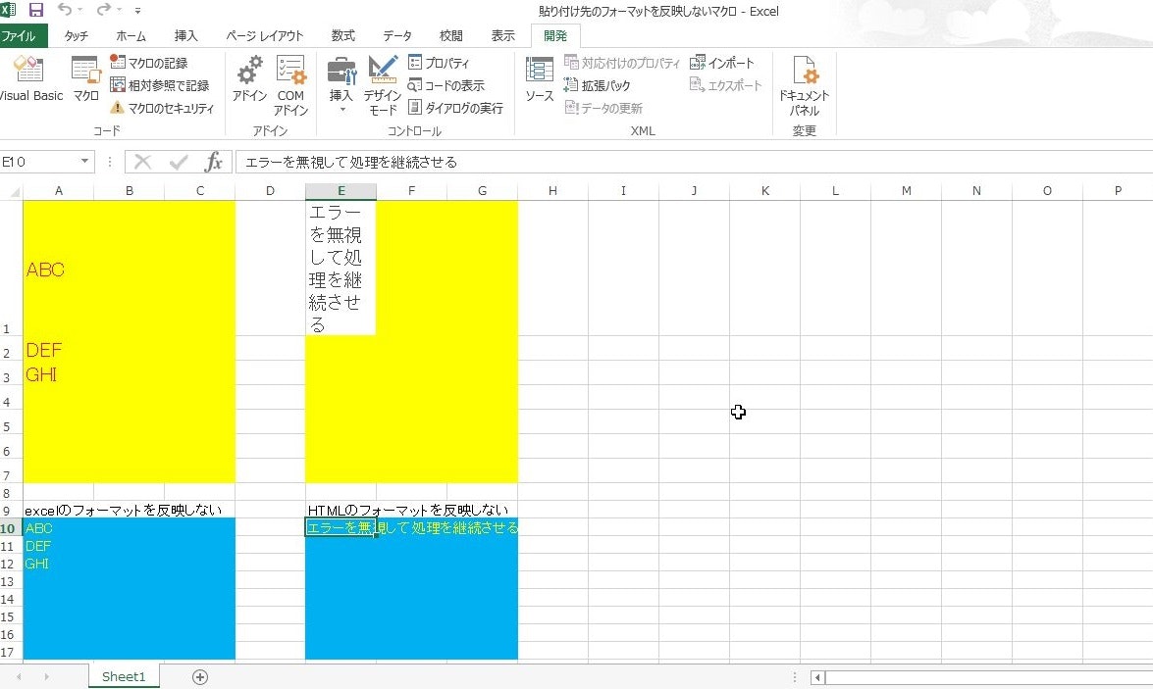This screenshot has height=689, width=1153.
Task: Customize the Quick Access Toolbar dropdown
Action: [x=138, y=10]
